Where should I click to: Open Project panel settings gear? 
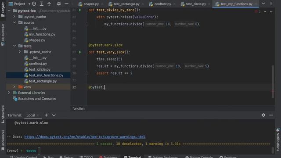tap(59, 4)
